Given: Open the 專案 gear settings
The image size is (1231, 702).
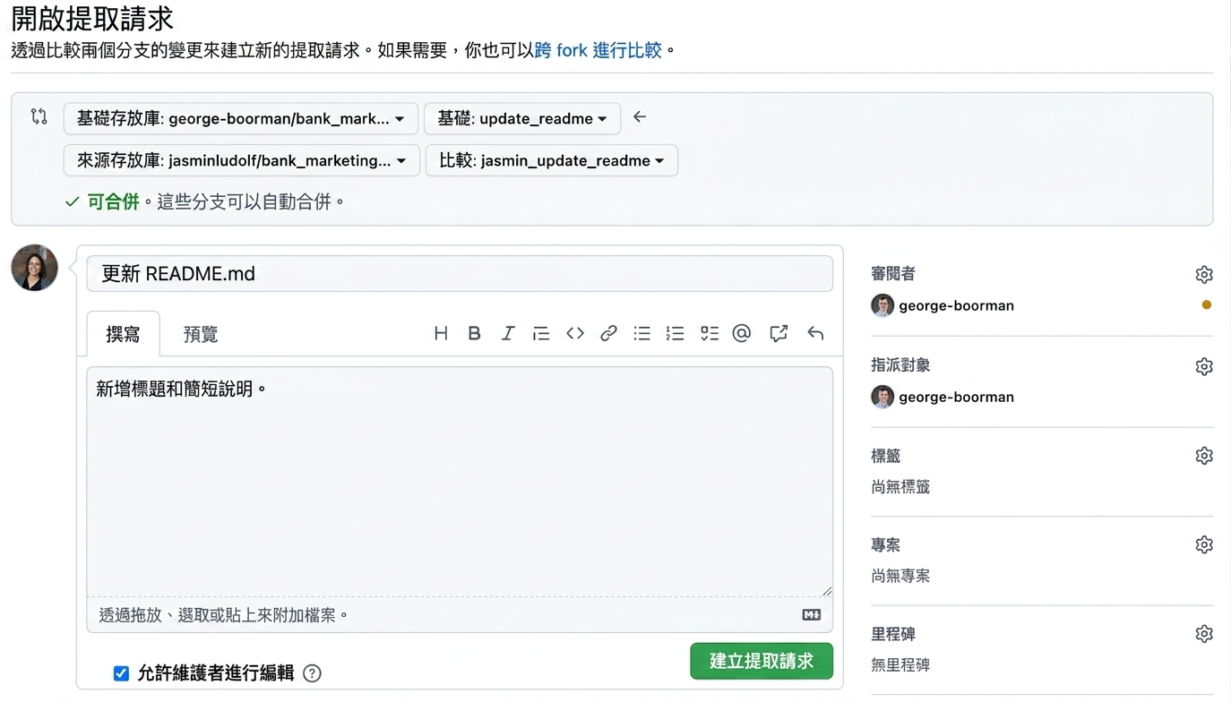Looking at the screenshot, I should click(x=1204, y=544).
